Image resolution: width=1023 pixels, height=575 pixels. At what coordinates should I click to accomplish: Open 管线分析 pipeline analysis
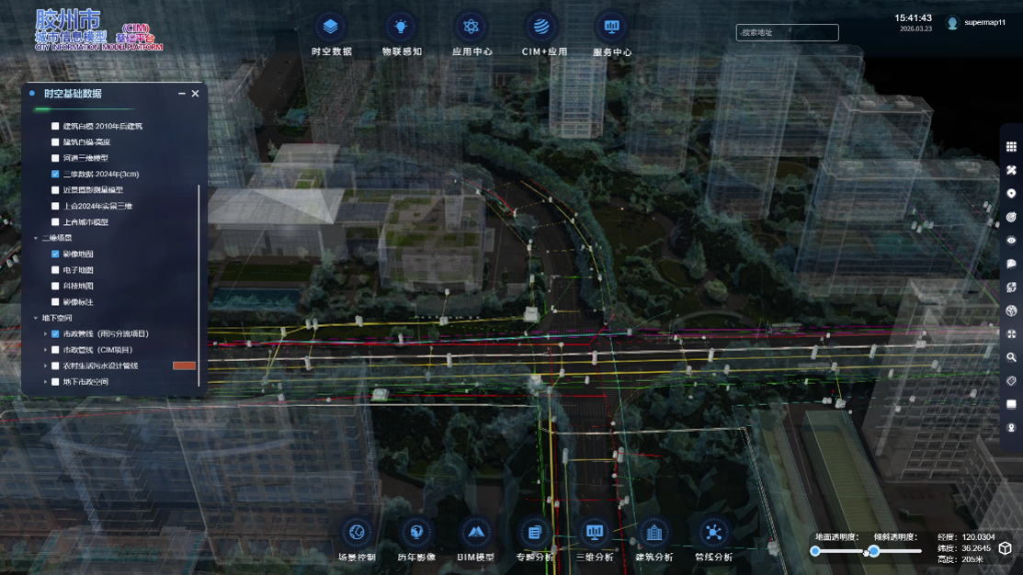click(x=713, y=533)
